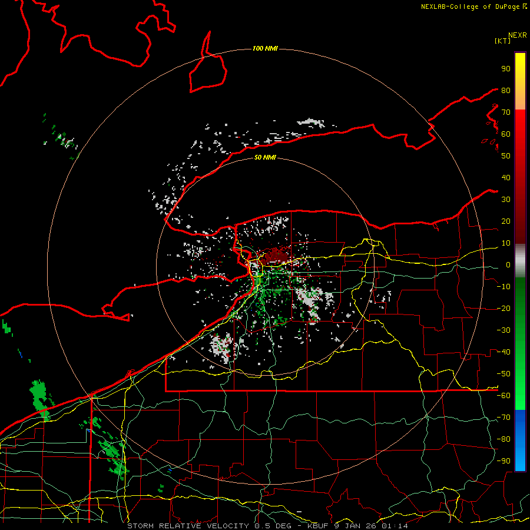Click the "-20" value on the velocity scale
This screenshot has height=530, width=530.
click(x=503, y=309)
